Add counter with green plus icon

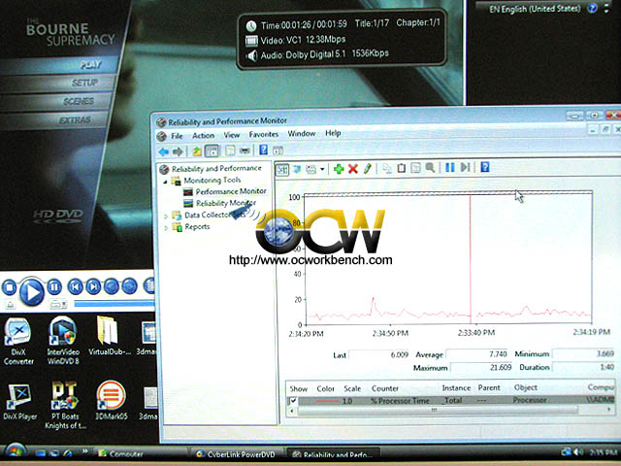[x=339, y=169]
